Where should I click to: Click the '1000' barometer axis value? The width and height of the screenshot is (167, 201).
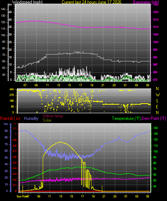[155, 42]
